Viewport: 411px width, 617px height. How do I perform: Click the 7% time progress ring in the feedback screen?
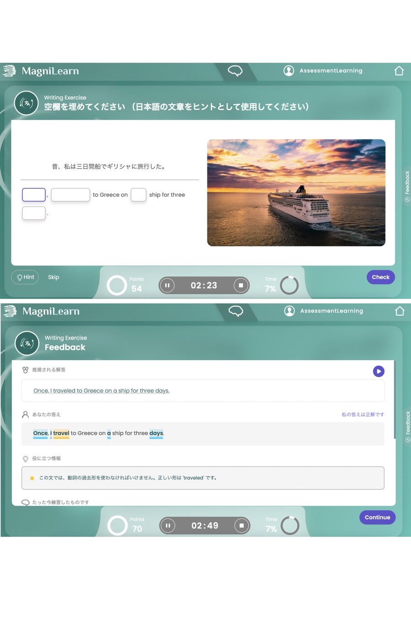click(290, 526)
